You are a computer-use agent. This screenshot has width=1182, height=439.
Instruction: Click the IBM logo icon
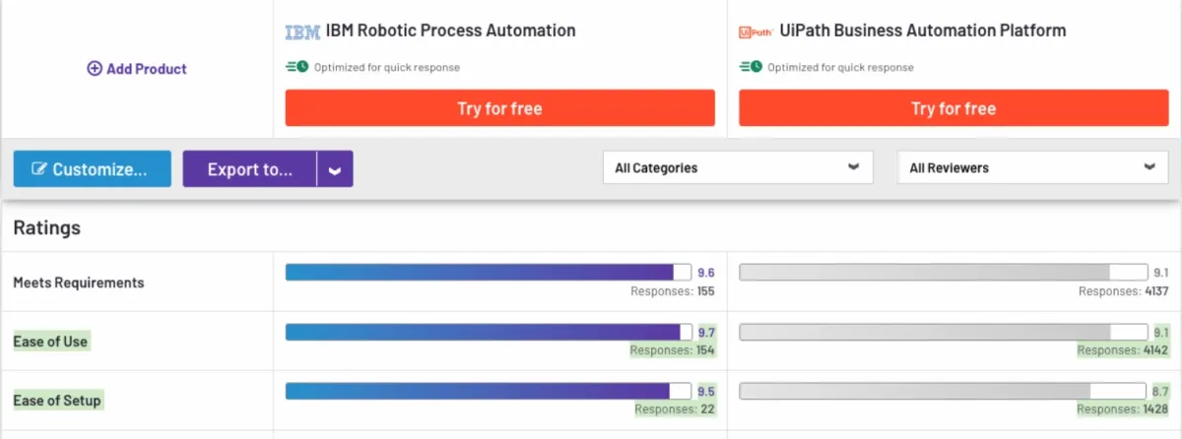[x=302, y=31]
